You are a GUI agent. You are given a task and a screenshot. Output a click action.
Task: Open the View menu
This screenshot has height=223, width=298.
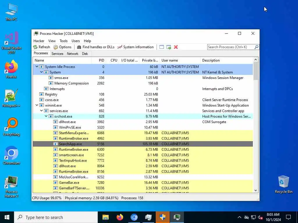point(52,41)
